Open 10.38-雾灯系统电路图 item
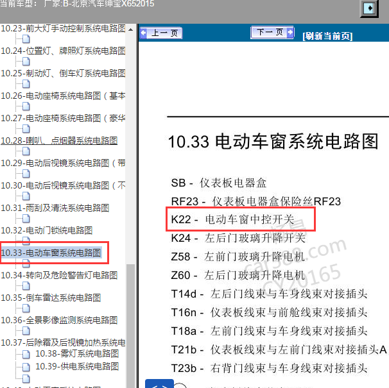The height and width of the screenshot is (388, 389). pyautogui.click(x=77, y=353)
